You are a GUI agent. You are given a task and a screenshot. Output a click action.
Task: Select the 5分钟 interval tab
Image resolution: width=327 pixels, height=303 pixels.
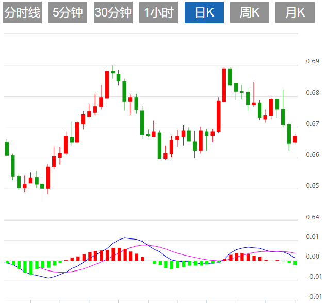pyautogui.click(x=68, y=12)
